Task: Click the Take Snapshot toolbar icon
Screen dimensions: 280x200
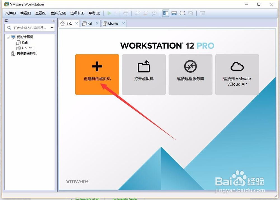Action: coord(137,13)
